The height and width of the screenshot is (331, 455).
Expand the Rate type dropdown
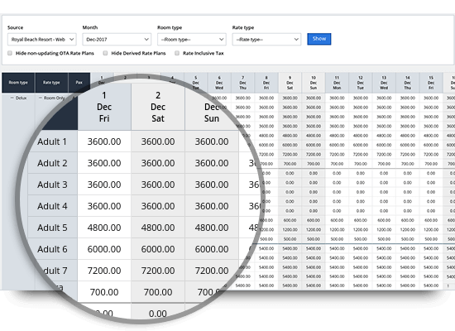pyautogui.click(x=266, y=40)
